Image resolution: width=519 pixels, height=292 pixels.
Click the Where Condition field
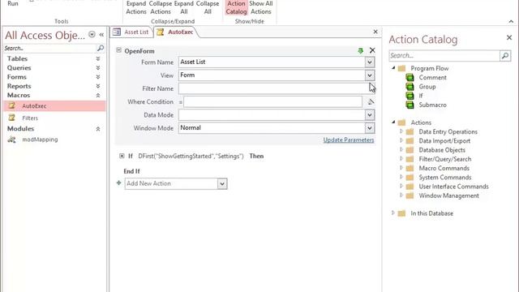[x=272, y=101]
